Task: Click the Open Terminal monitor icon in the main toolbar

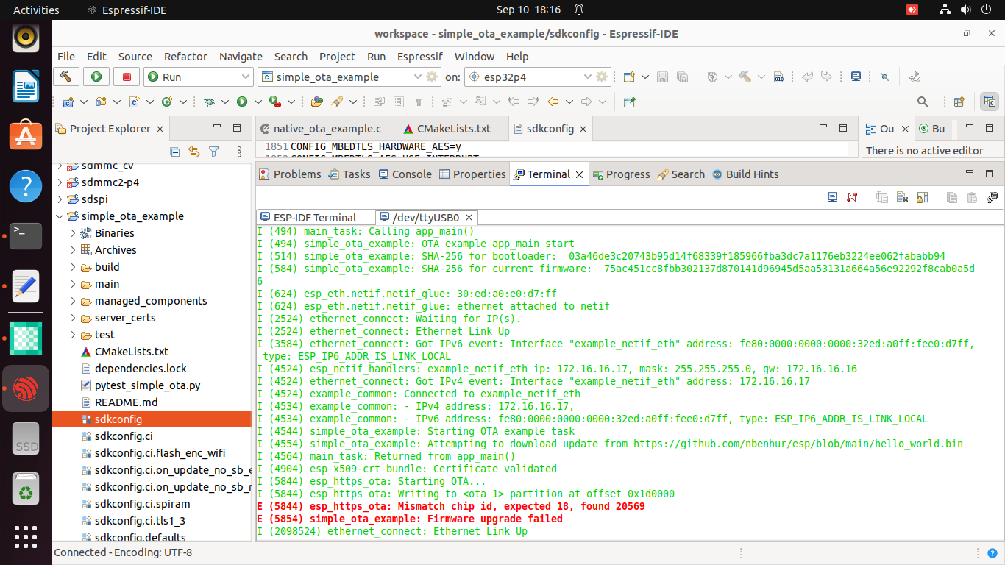Action: point(856,77)
